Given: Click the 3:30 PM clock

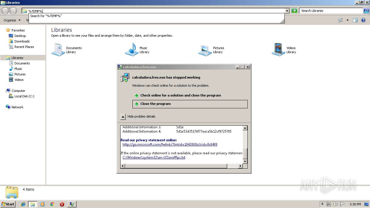Looking at the screenshot, I should [355, 204].
